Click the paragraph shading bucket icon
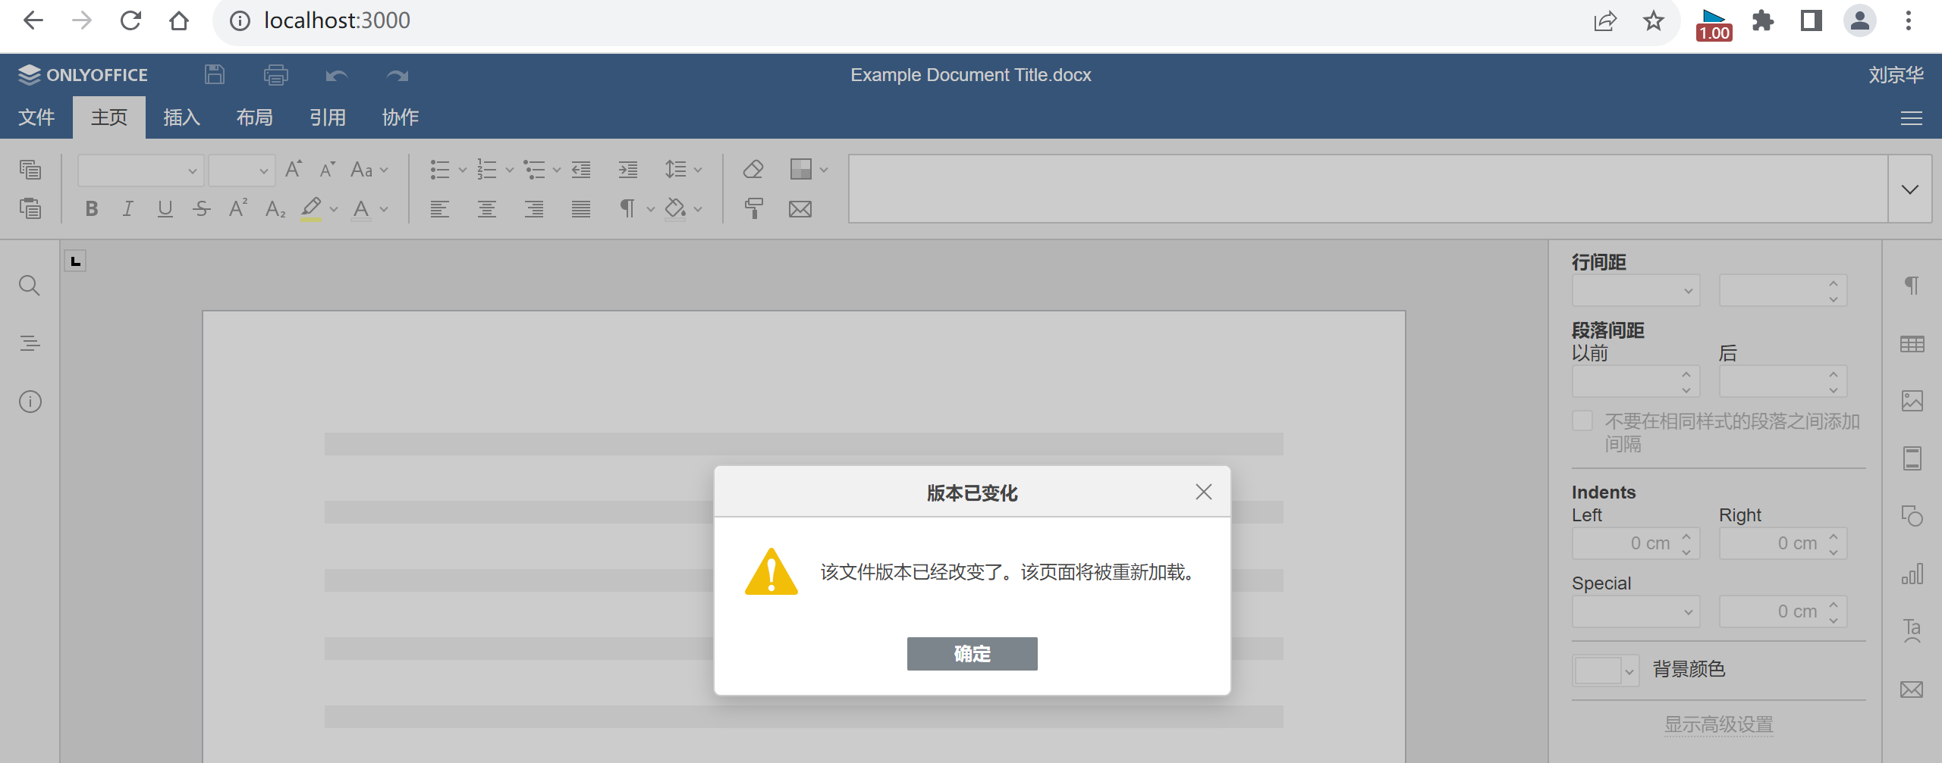The image size is (1942, 763). click(x=675, y=208)
